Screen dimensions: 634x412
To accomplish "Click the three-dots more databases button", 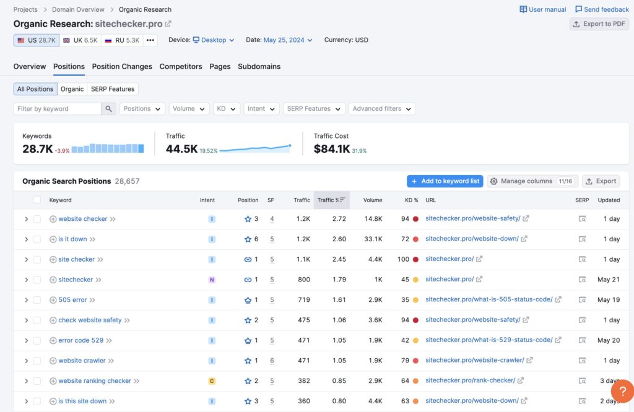I will 151,40.
